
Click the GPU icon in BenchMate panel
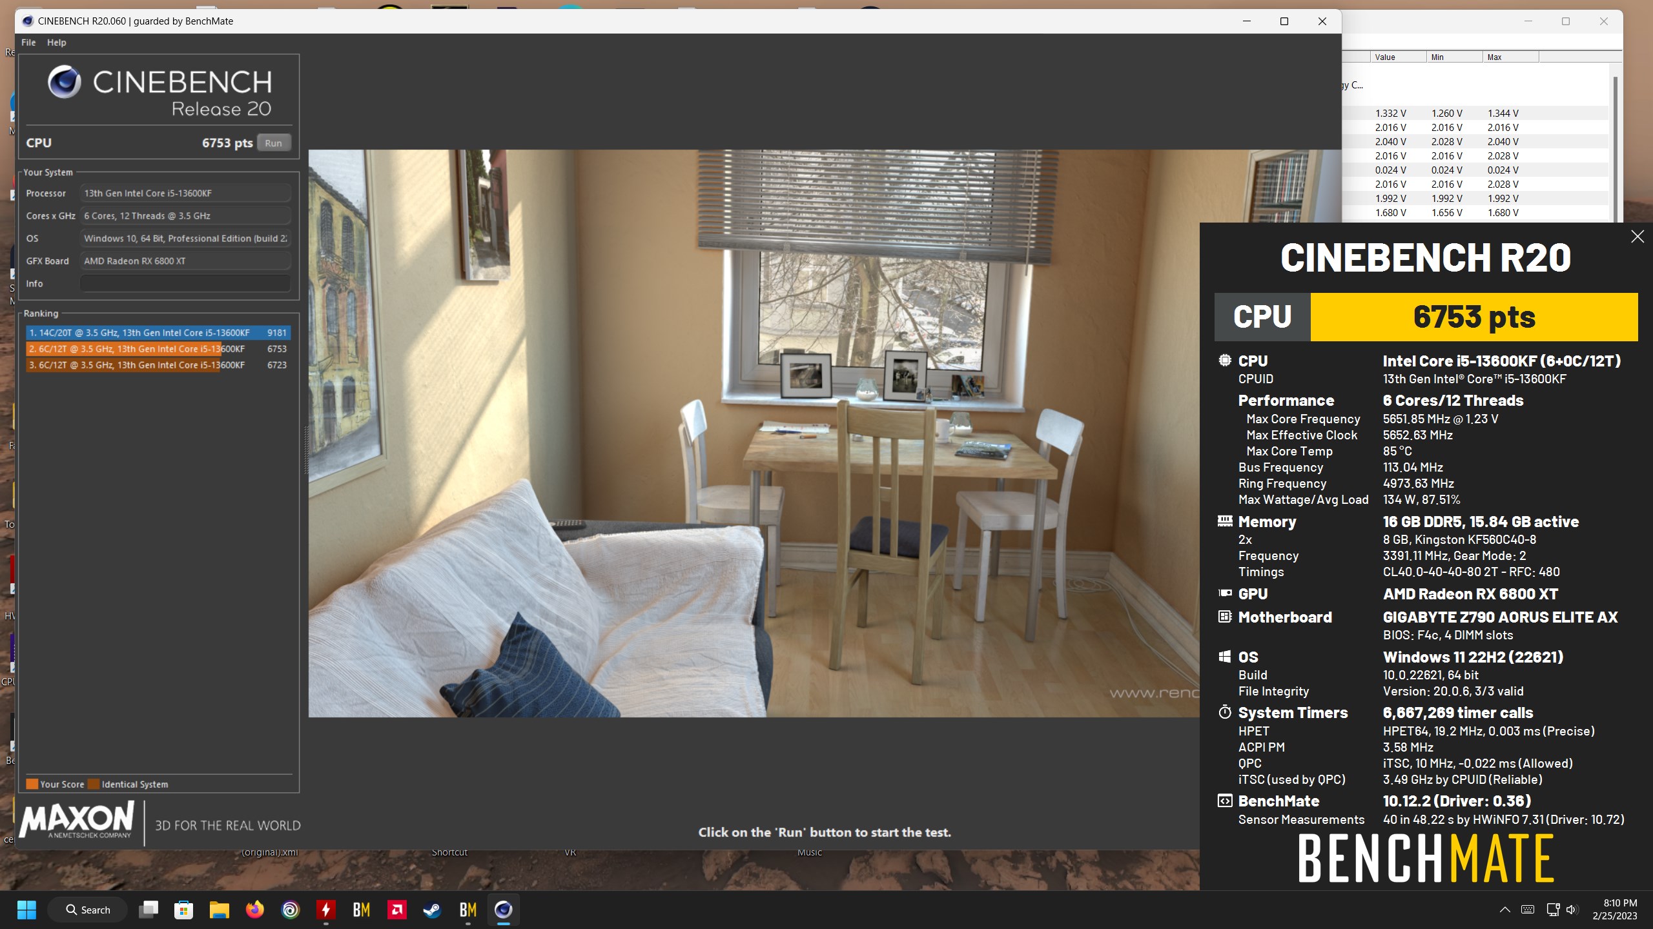click(1224, 593)
